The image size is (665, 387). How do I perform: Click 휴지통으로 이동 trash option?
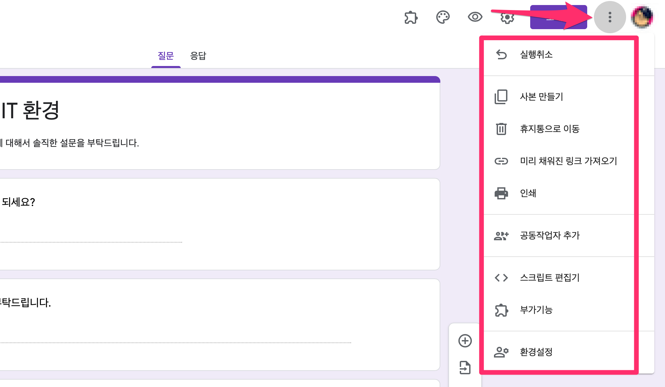coord(549,129)
